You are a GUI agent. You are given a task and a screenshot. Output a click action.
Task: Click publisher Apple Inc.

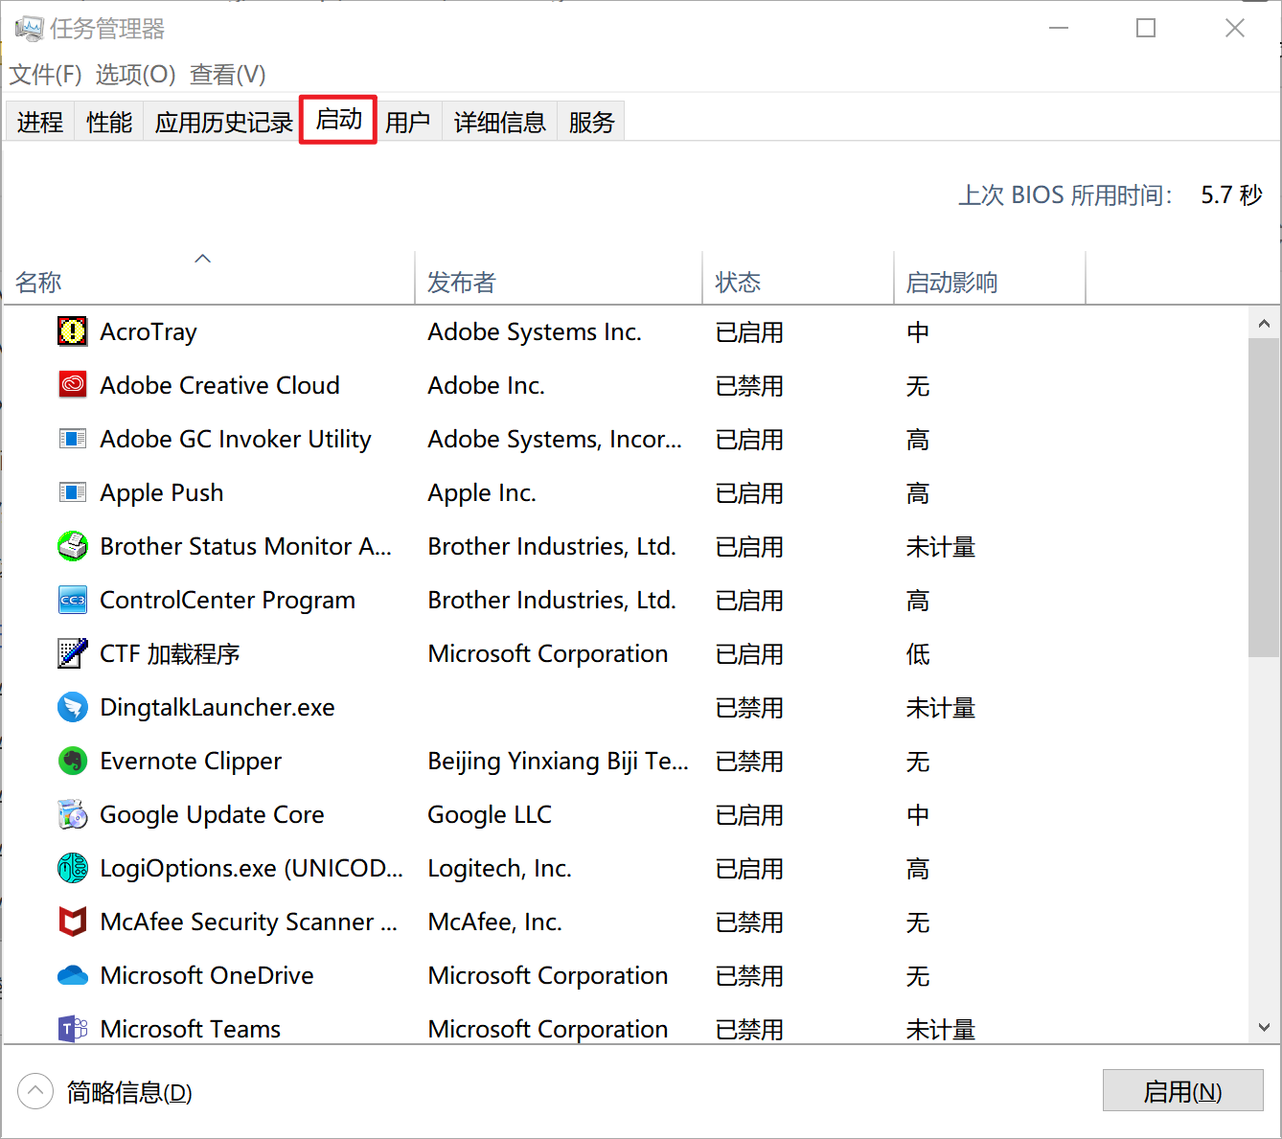pyautogui.click(x=482, y=492)
